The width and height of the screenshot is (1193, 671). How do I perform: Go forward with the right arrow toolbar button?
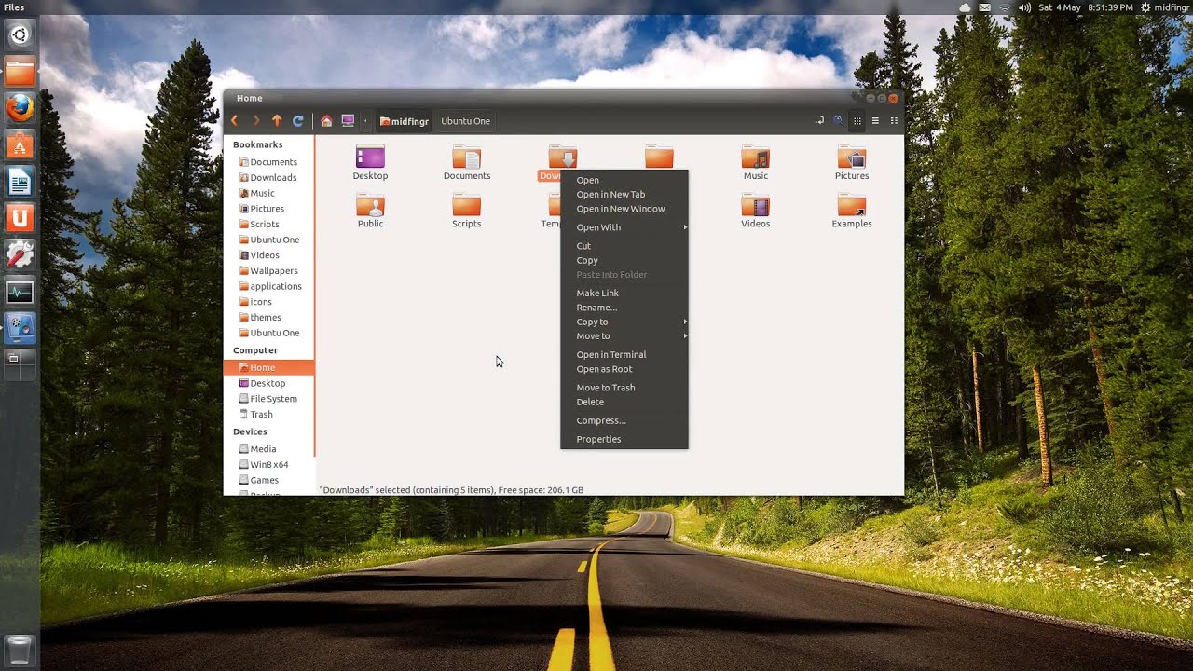(x=256, y=121)
